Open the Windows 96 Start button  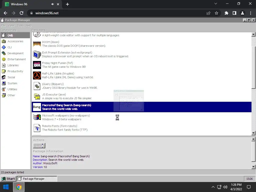click(x=8, y=179)
